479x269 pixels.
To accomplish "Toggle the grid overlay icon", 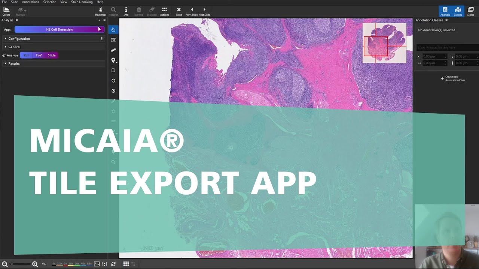I will [x=126, y=264].
